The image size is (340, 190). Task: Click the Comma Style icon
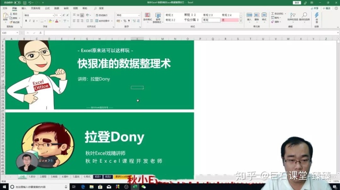coord(129,21)
